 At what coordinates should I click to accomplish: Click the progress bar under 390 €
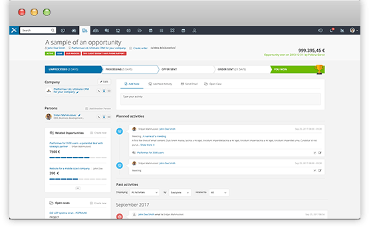[78, 179]
